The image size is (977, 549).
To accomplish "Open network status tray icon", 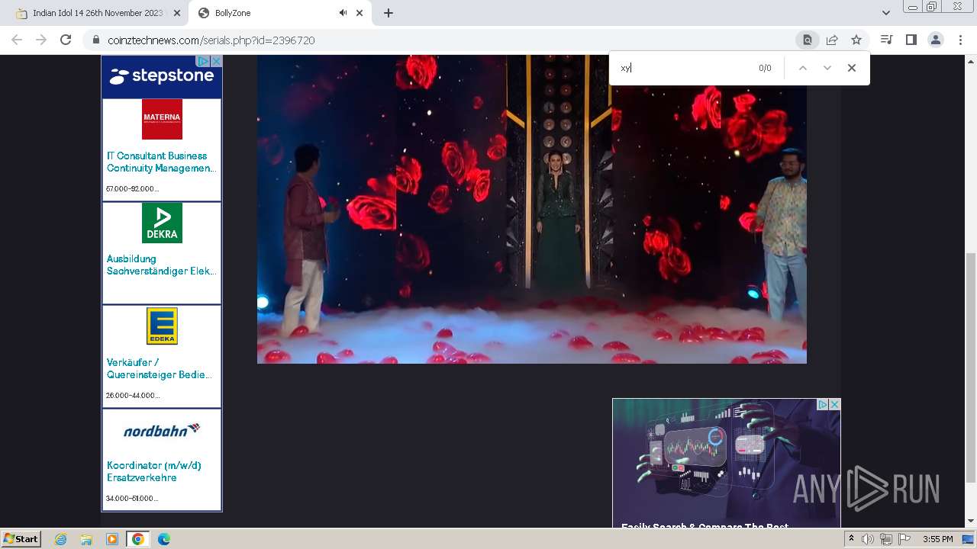I will point(886,539).
